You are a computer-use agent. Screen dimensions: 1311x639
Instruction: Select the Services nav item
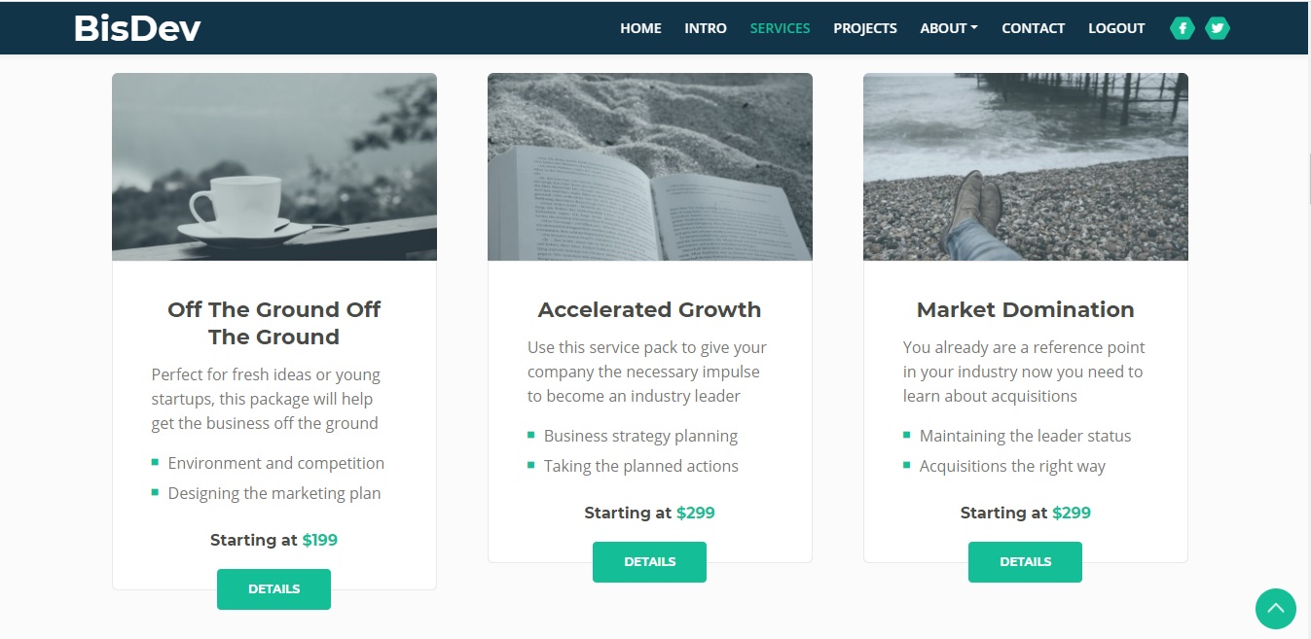click(780, 28)
